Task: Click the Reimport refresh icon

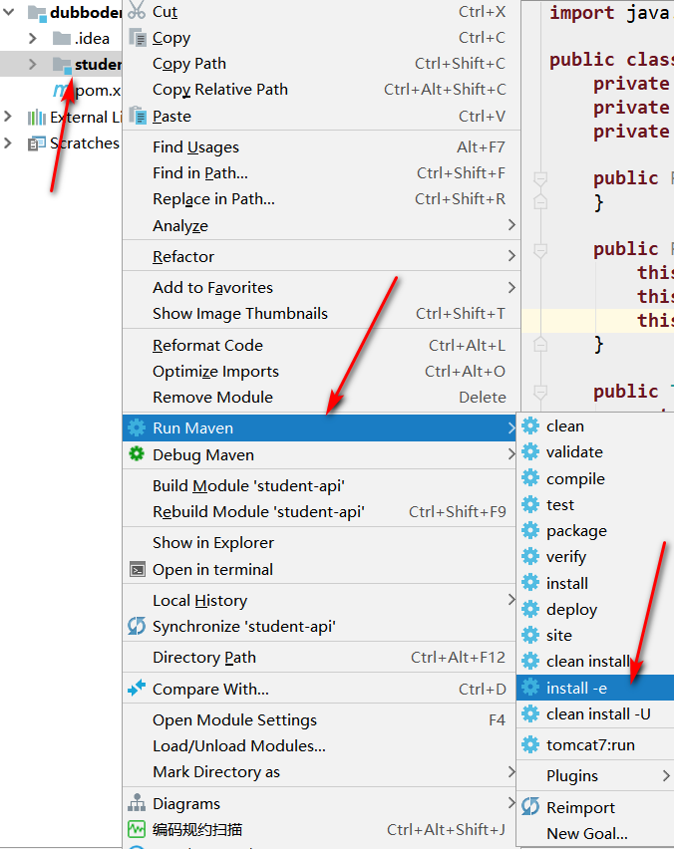Action: tap(530, 807)
